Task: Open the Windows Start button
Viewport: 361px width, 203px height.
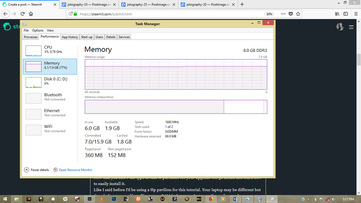Action: 5,199
